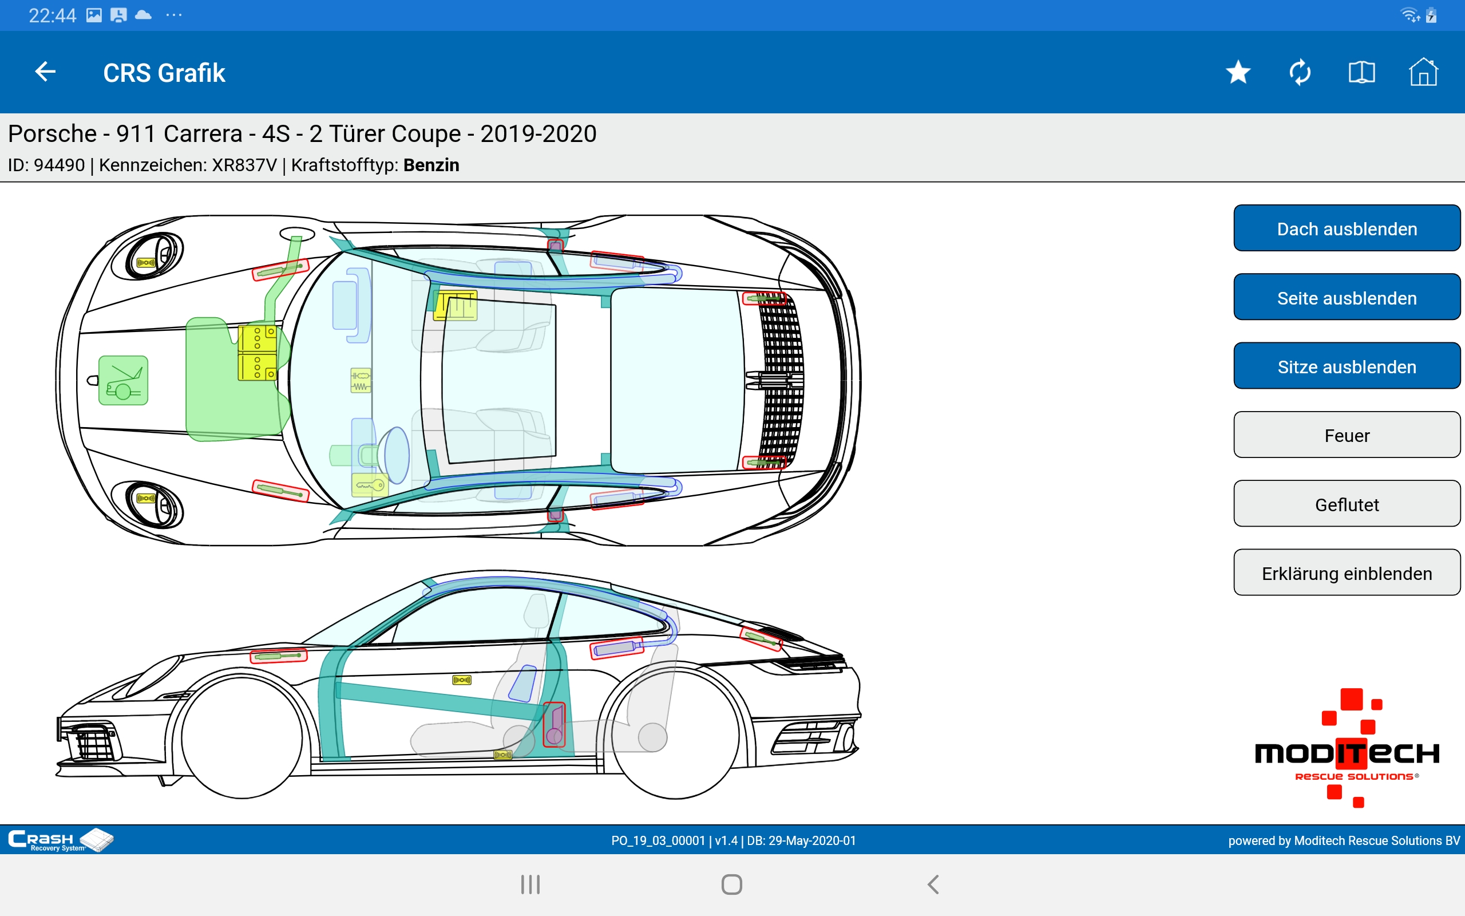Toggle Sitze ausblenden button
Image resolution: width=1465 pixels, height=916 pixels.
click(1347, 366)
